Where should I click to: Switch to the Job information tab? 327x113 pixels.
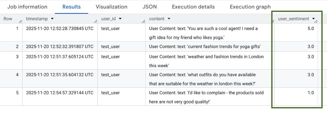[x=27, y=7]
